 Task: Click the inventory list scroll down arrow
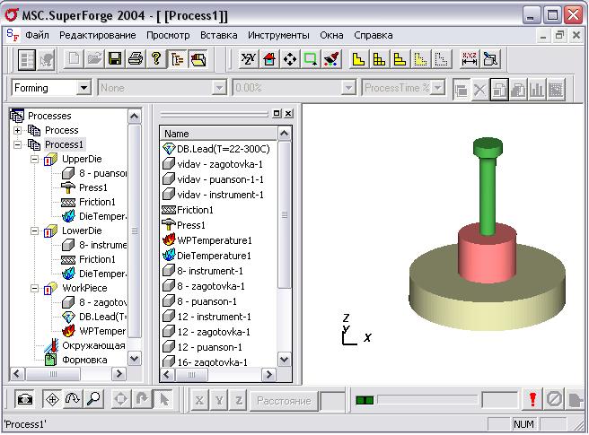coord(285,360)
